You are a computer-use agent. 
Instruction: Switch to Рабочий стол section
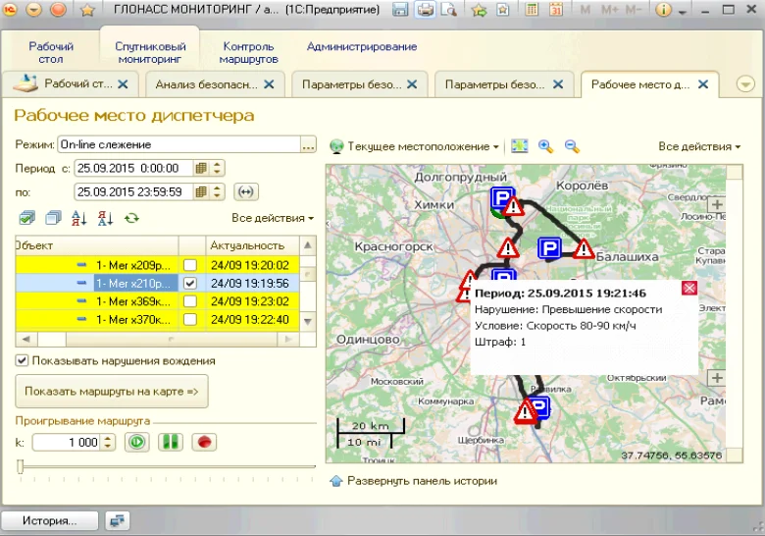coord(51,52)
